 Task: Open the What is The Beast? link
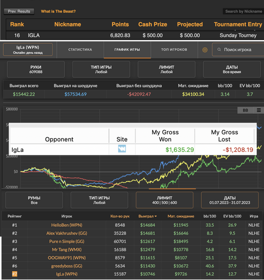pos(58,12)
